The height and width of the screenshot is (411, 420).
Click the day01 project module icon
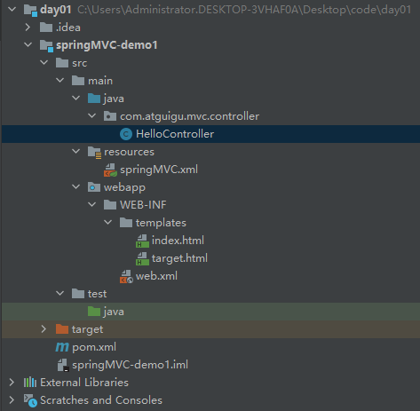tap(30, 10)
